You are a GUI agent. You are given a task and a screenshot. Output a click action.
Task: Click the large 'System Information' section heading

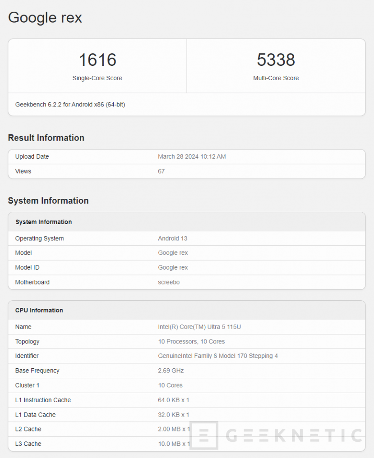(x=48, y=201)
